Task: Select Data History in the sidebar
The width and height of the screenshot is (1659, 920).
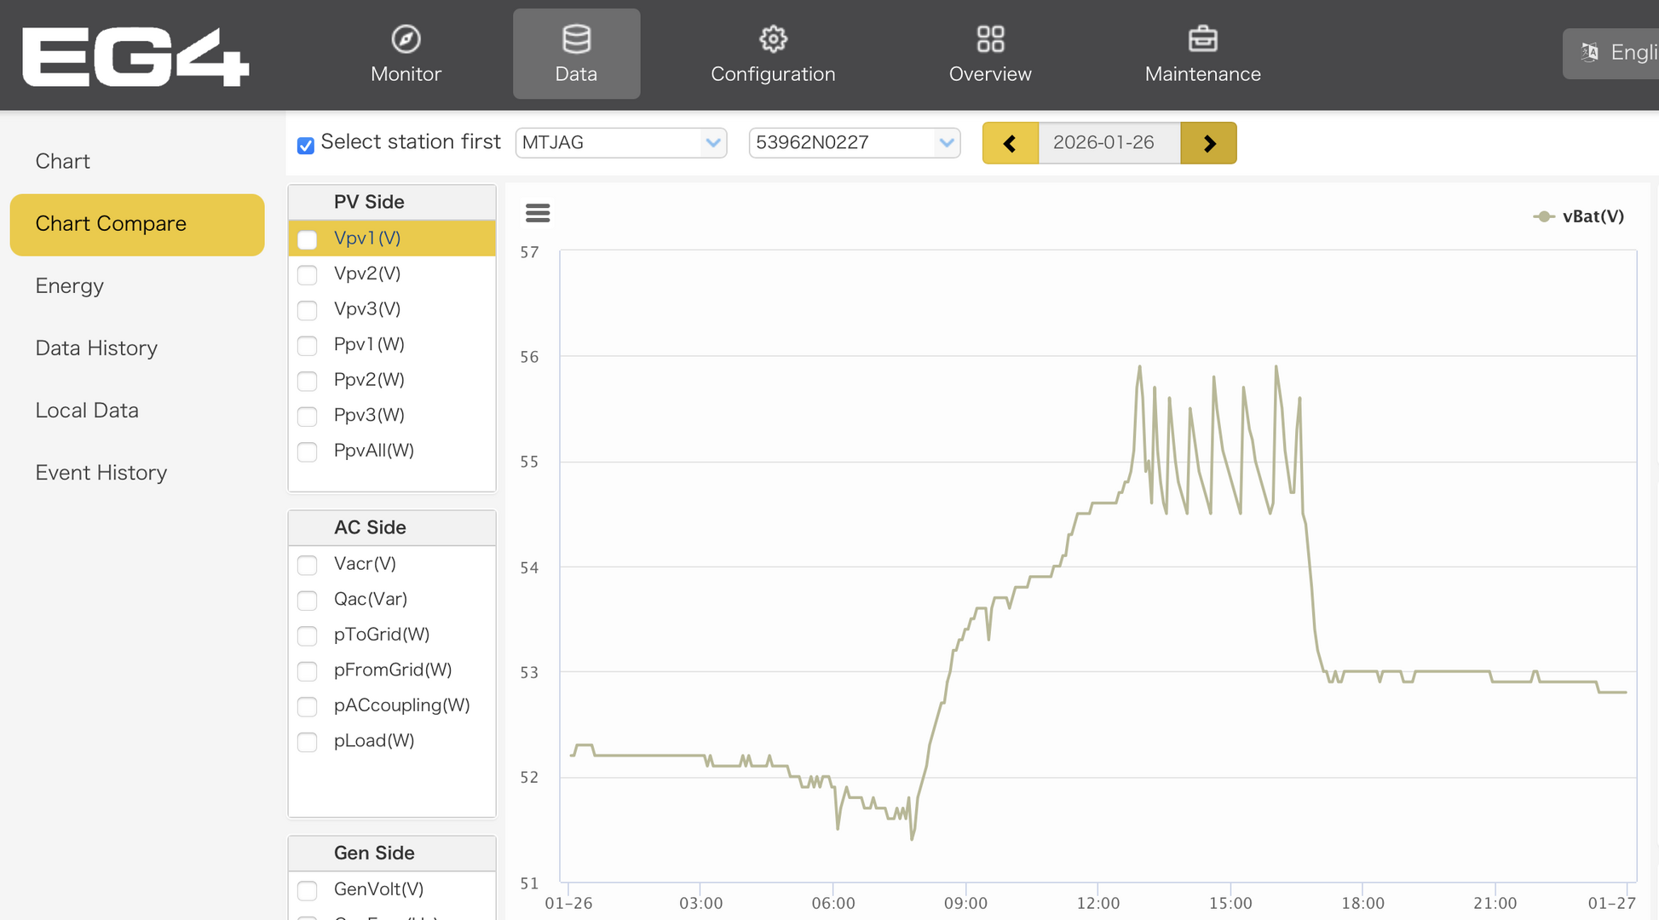Action: click(96, 348)
